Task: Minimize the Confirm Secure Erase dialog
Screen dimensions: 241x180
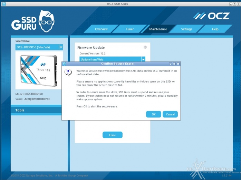Action: point(170,64)
